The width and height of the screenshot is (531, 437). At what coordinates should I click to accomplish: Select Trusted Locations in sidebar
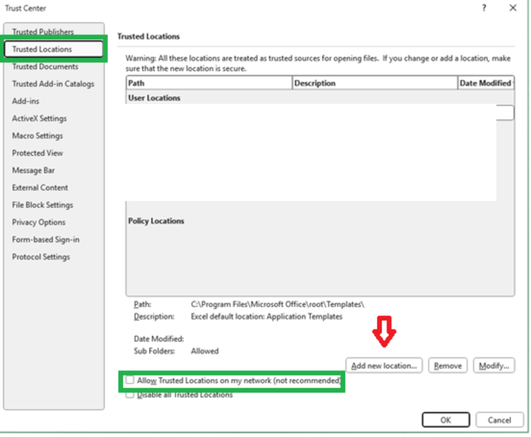53,49
